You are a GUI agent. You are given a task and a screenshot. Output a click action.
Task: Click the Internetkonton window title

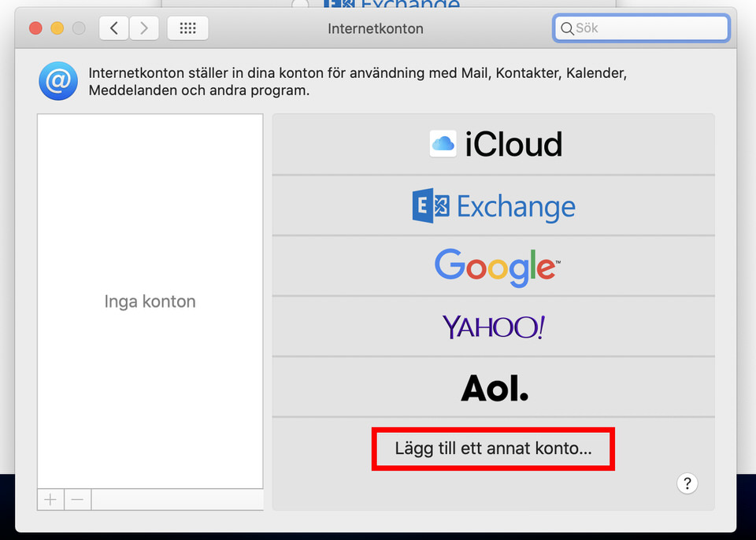[376, 29]
